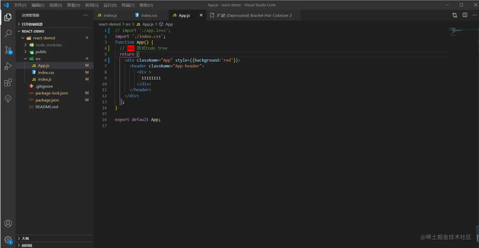Open the 终端(T) menu
This screenshot has height=248, width=479.
coord(128,5)
